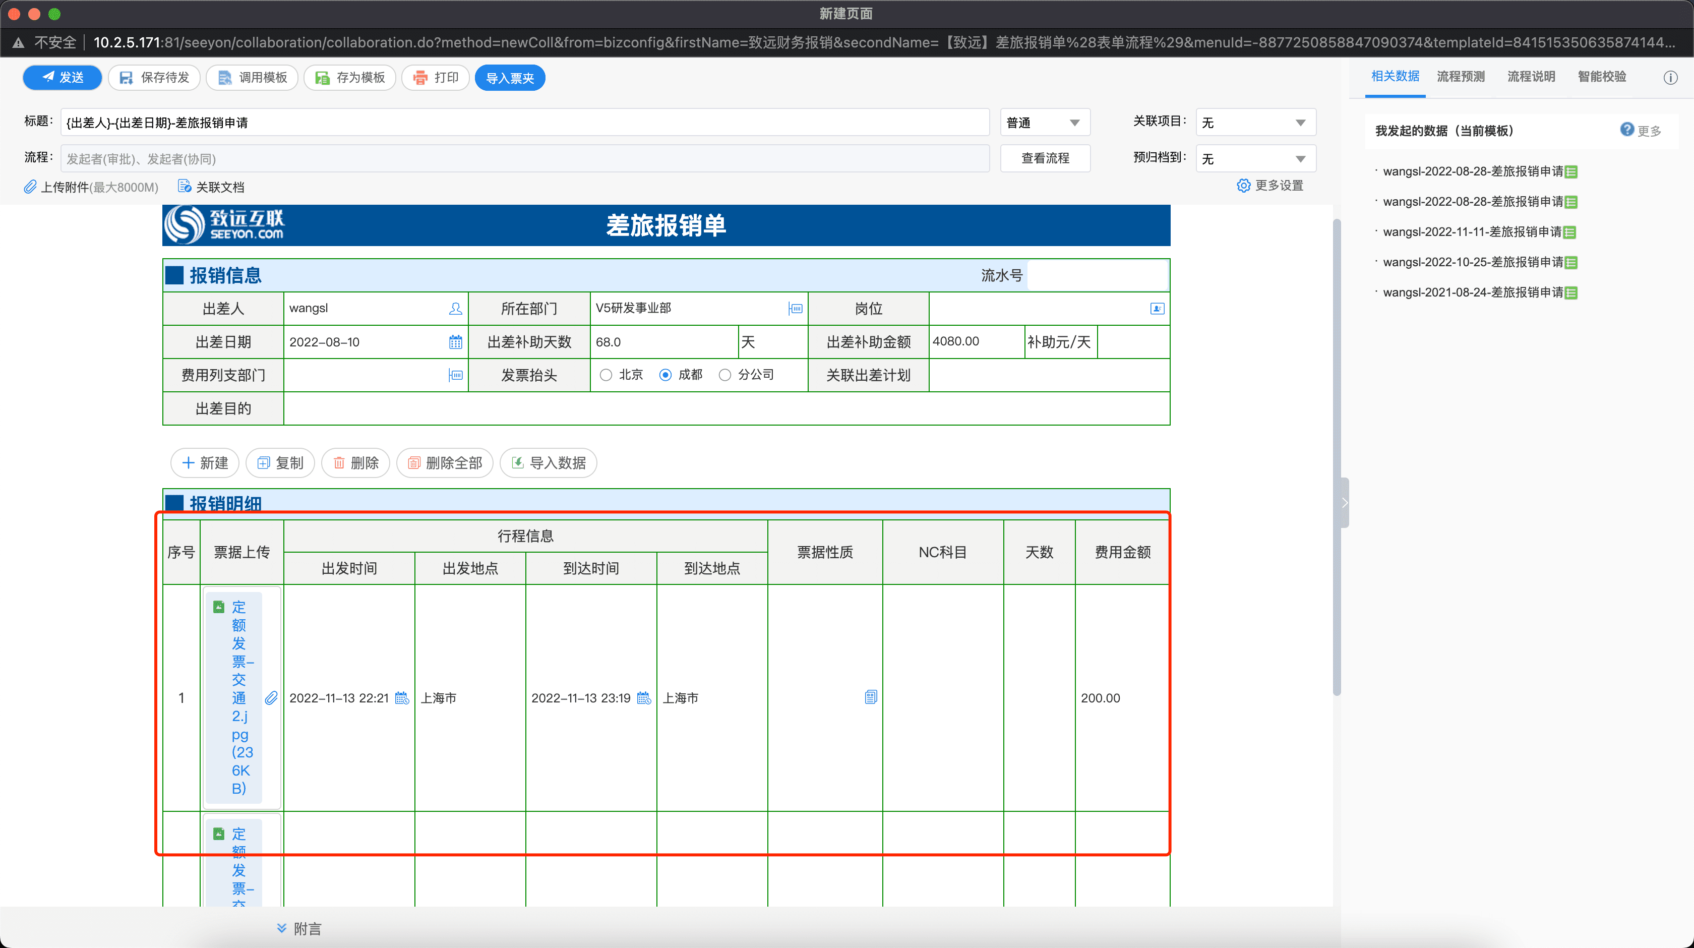
Task: Click the 更多设置 gear icon
Action: (x=1243, y=186)
